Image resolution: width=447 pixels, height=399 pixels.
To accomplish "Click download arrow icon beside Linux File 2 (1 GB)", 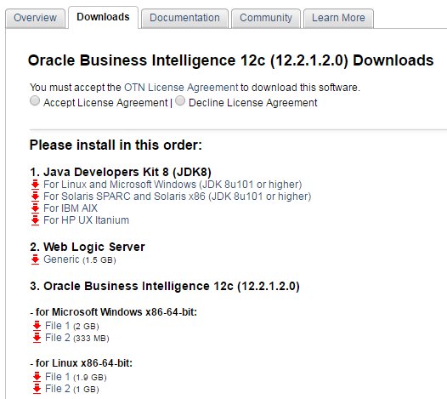I will coord(37,389).
